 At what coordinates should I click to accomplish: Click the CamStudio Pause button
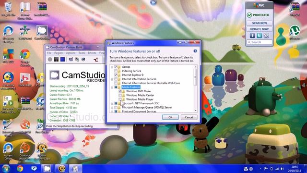click(x=57, y=59)
